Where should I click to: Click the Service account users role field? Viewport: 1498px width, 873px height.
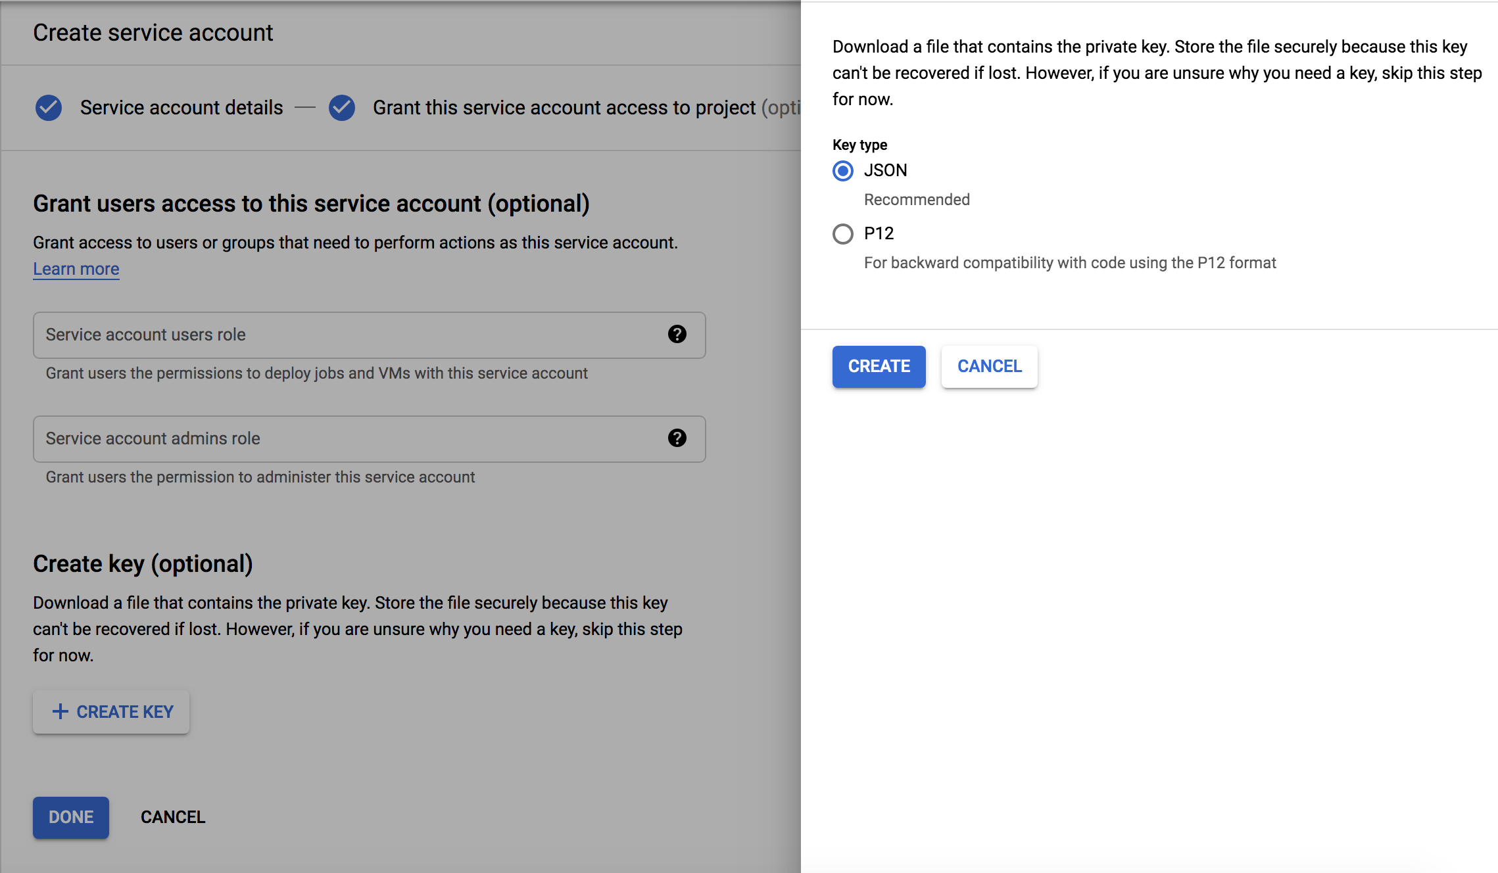click(x=329, y=335)
